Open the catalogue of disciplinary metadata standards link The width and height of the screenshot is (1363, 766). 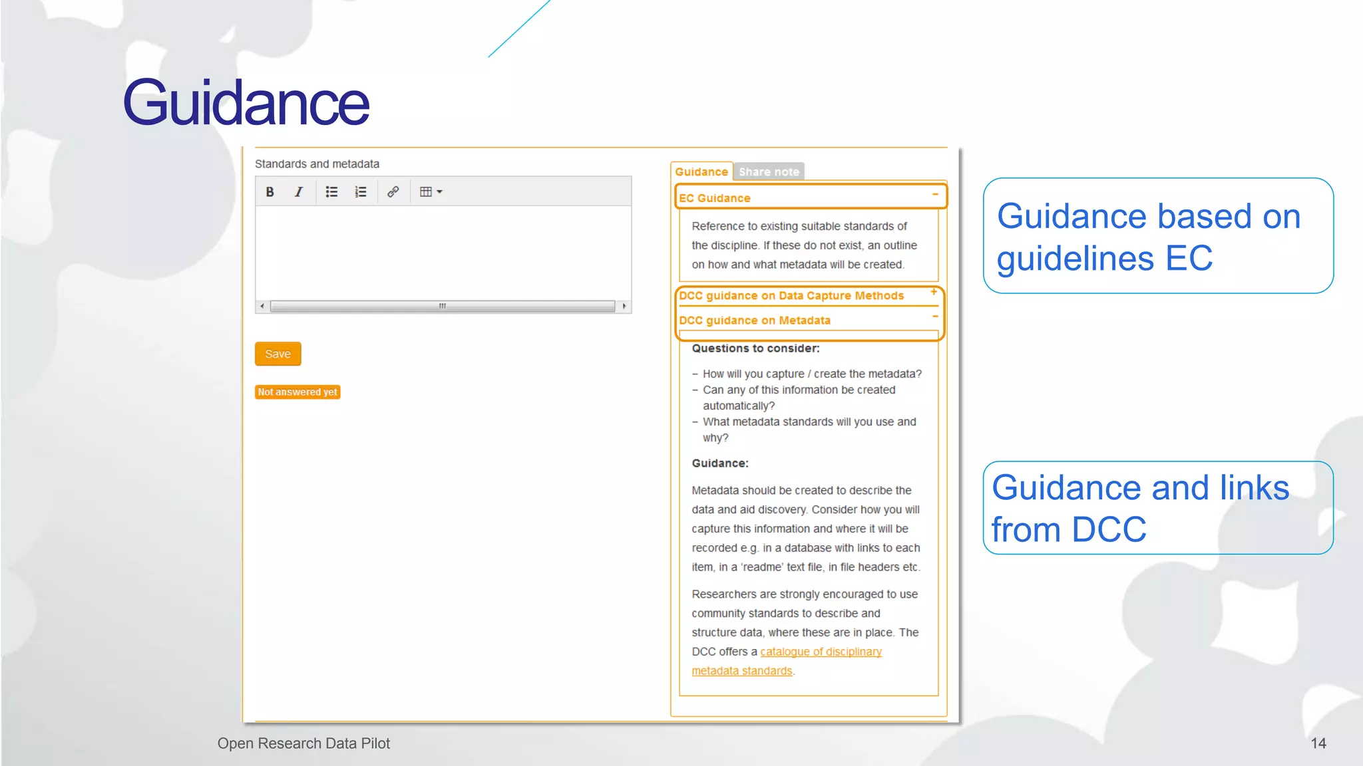pyautogui.click(x=787, y=661)
